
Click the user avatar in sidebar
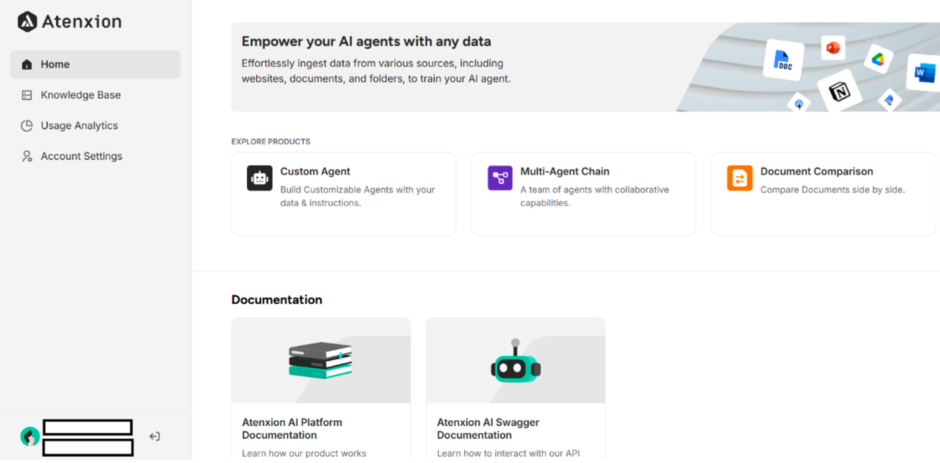[x=30, y=437]
